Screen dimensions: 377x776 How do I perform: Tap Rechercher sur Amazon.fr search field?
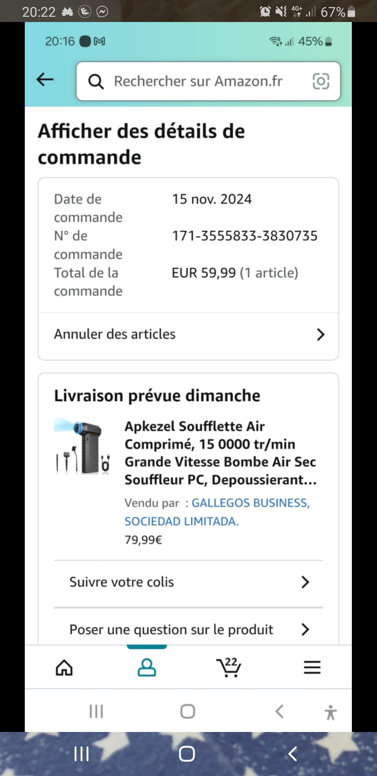198,81
